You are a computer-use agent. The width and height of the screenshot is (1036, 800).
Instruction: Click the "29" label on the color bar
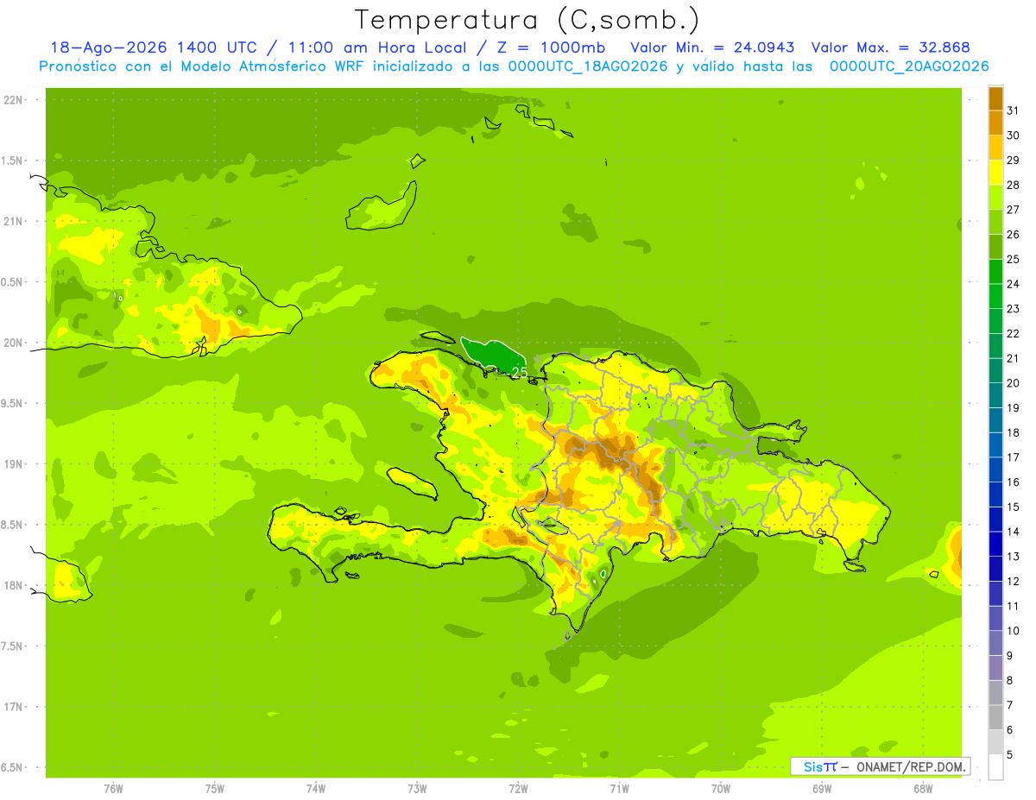tap(1014, 160)
